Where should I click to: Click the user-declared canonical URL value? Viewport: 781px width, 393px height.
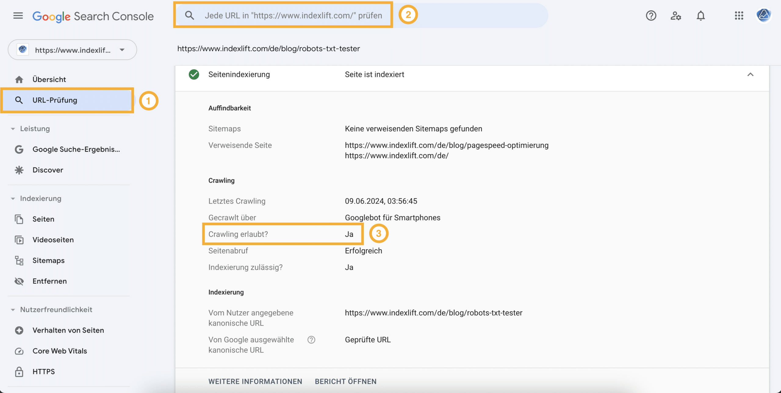point(434,313)
